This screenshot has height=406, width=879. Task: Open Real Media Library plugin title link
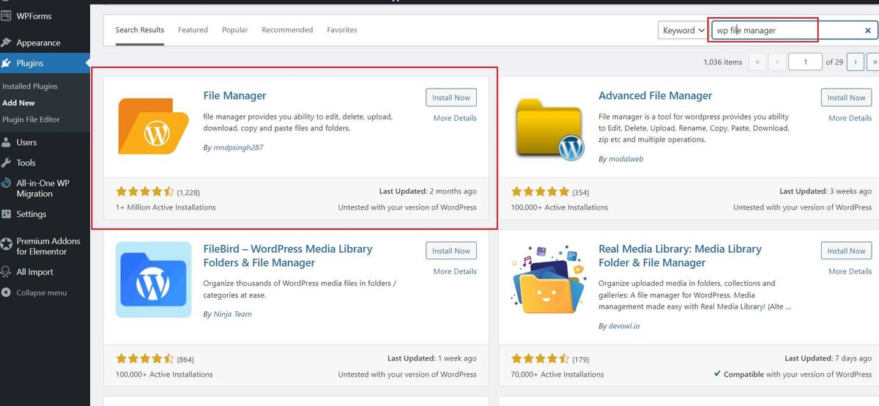[680, 256]
